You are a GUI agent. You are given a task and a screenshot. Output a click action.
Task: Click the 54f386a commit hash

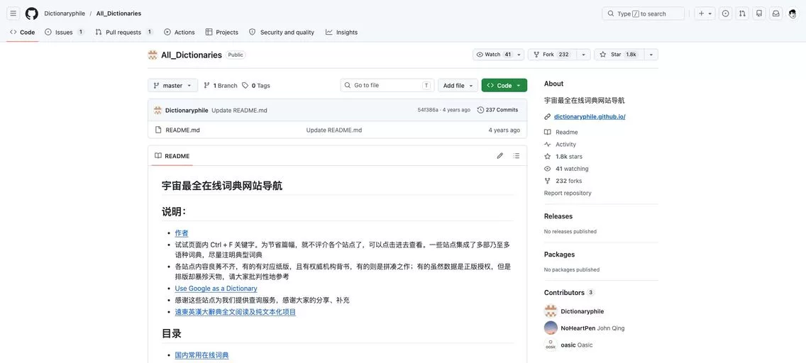coord(428,110)
